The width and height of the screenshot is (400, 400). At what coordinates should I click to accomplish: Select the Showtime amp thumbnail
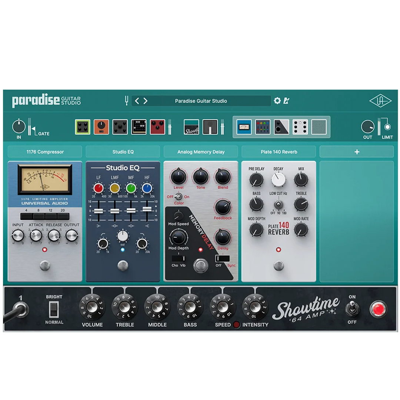coord(191,127)
